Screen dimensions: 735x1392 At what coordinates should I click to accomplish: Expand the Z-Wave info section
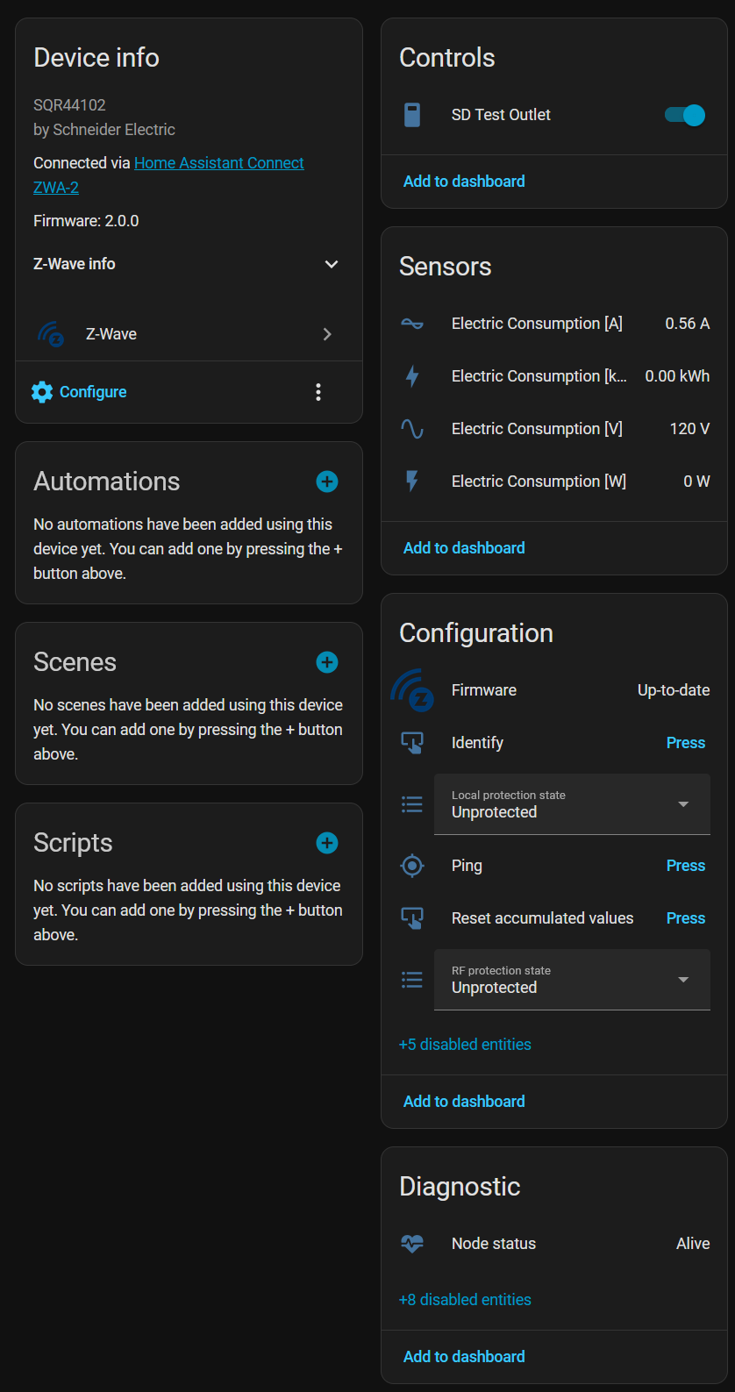tap(332, 264)
